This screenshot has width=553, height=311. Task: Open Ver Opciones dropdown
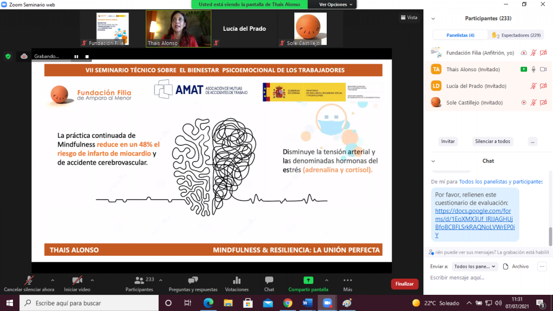335,4
